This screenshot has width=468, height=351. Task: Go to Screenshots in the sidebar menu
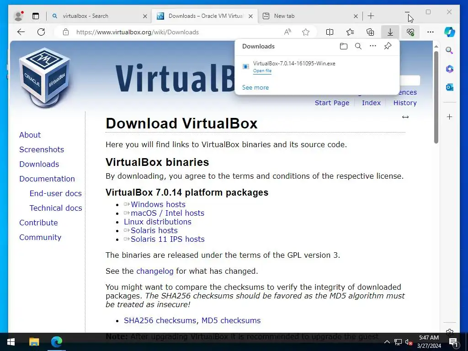(42, 149)
